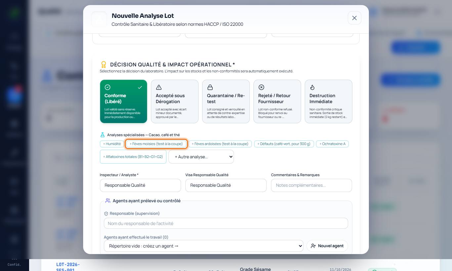
Task: Add Aflatoxines totales (B1+B2+G1+G2) analysis
Action: click(x=133, y=157)
